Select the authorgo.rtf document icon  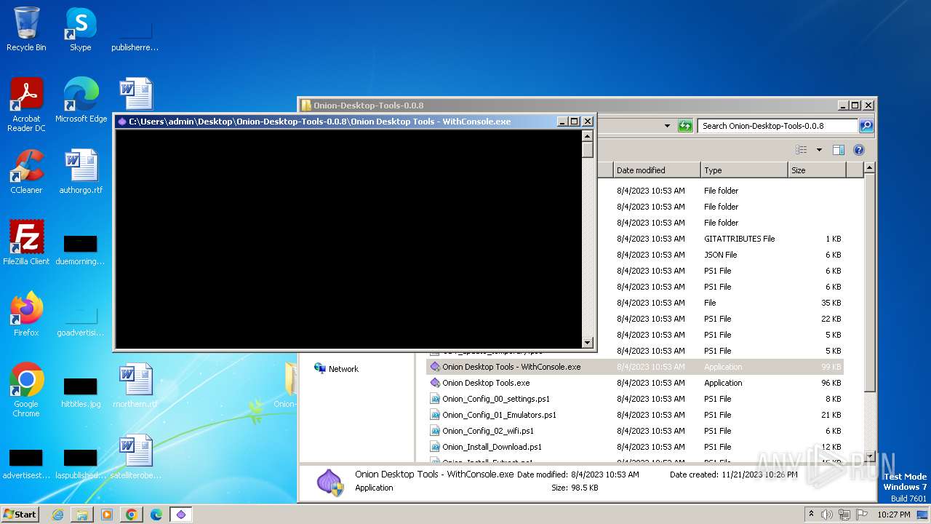point(81,172)
